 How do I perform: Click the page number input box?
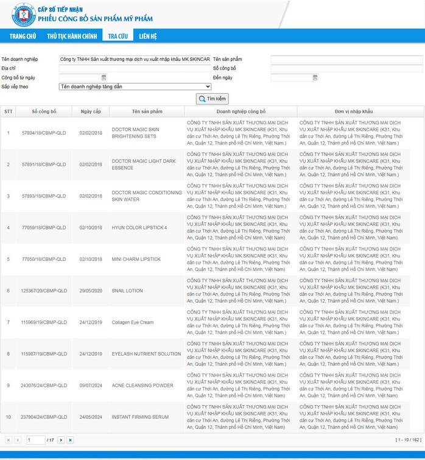(35, 440)
